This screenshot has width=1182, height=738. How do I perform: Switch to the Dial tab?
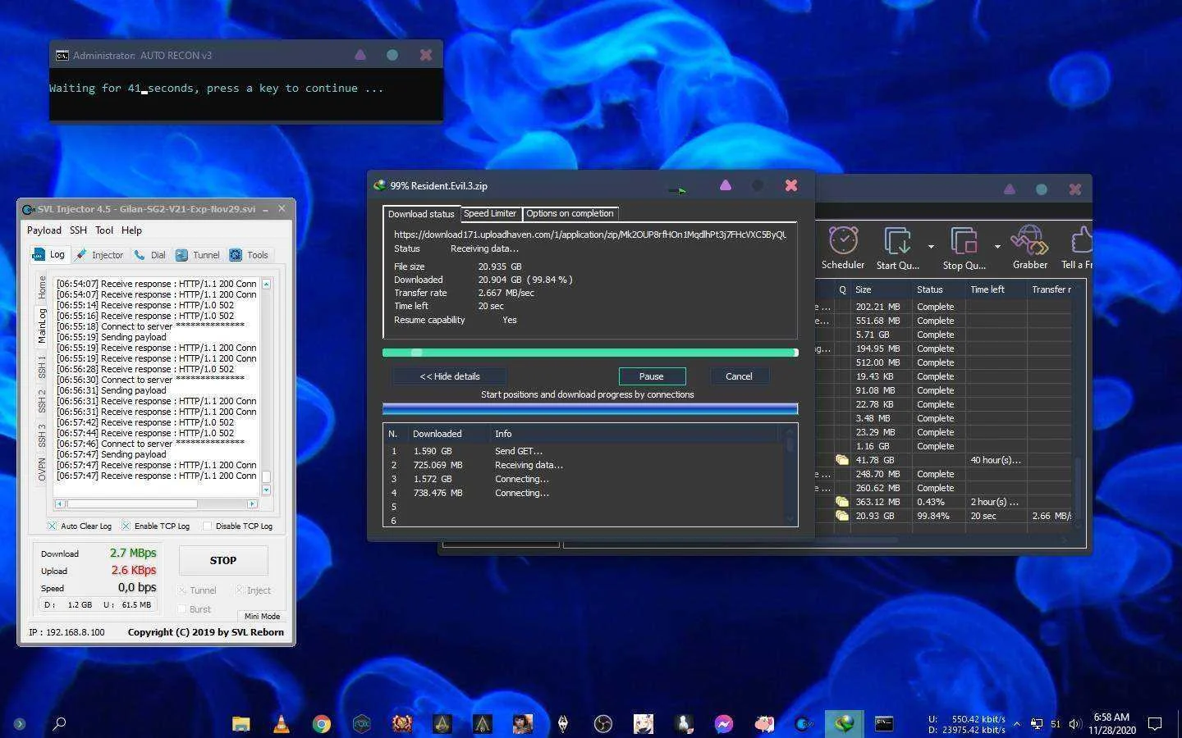click(x=150, y=255)
